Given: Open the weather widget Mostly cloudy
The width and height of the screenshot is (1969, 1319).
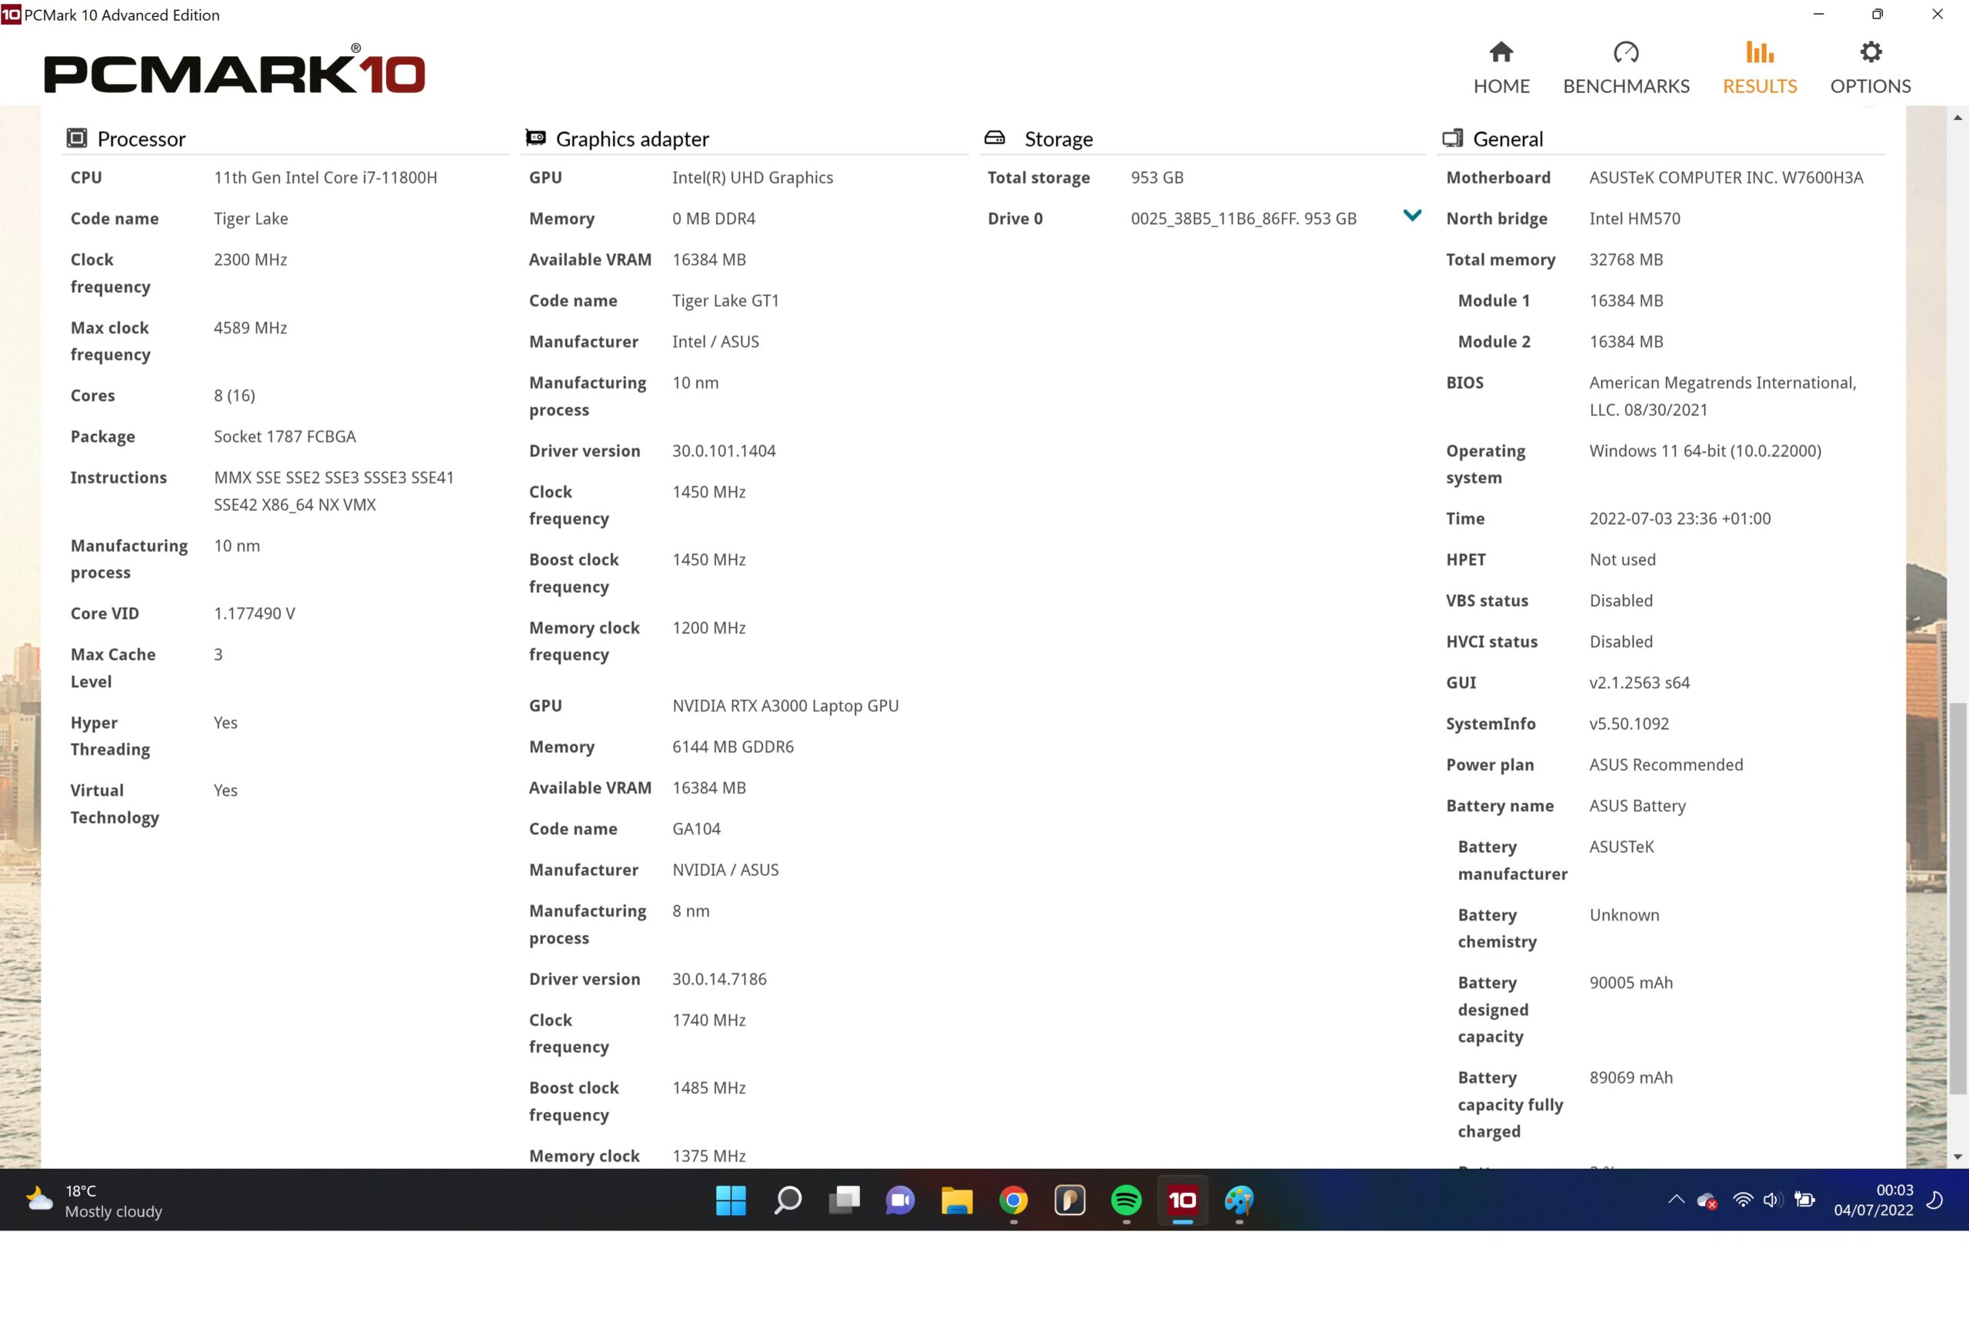Looking at the screenshot, I should click(x=94, y=1201).
